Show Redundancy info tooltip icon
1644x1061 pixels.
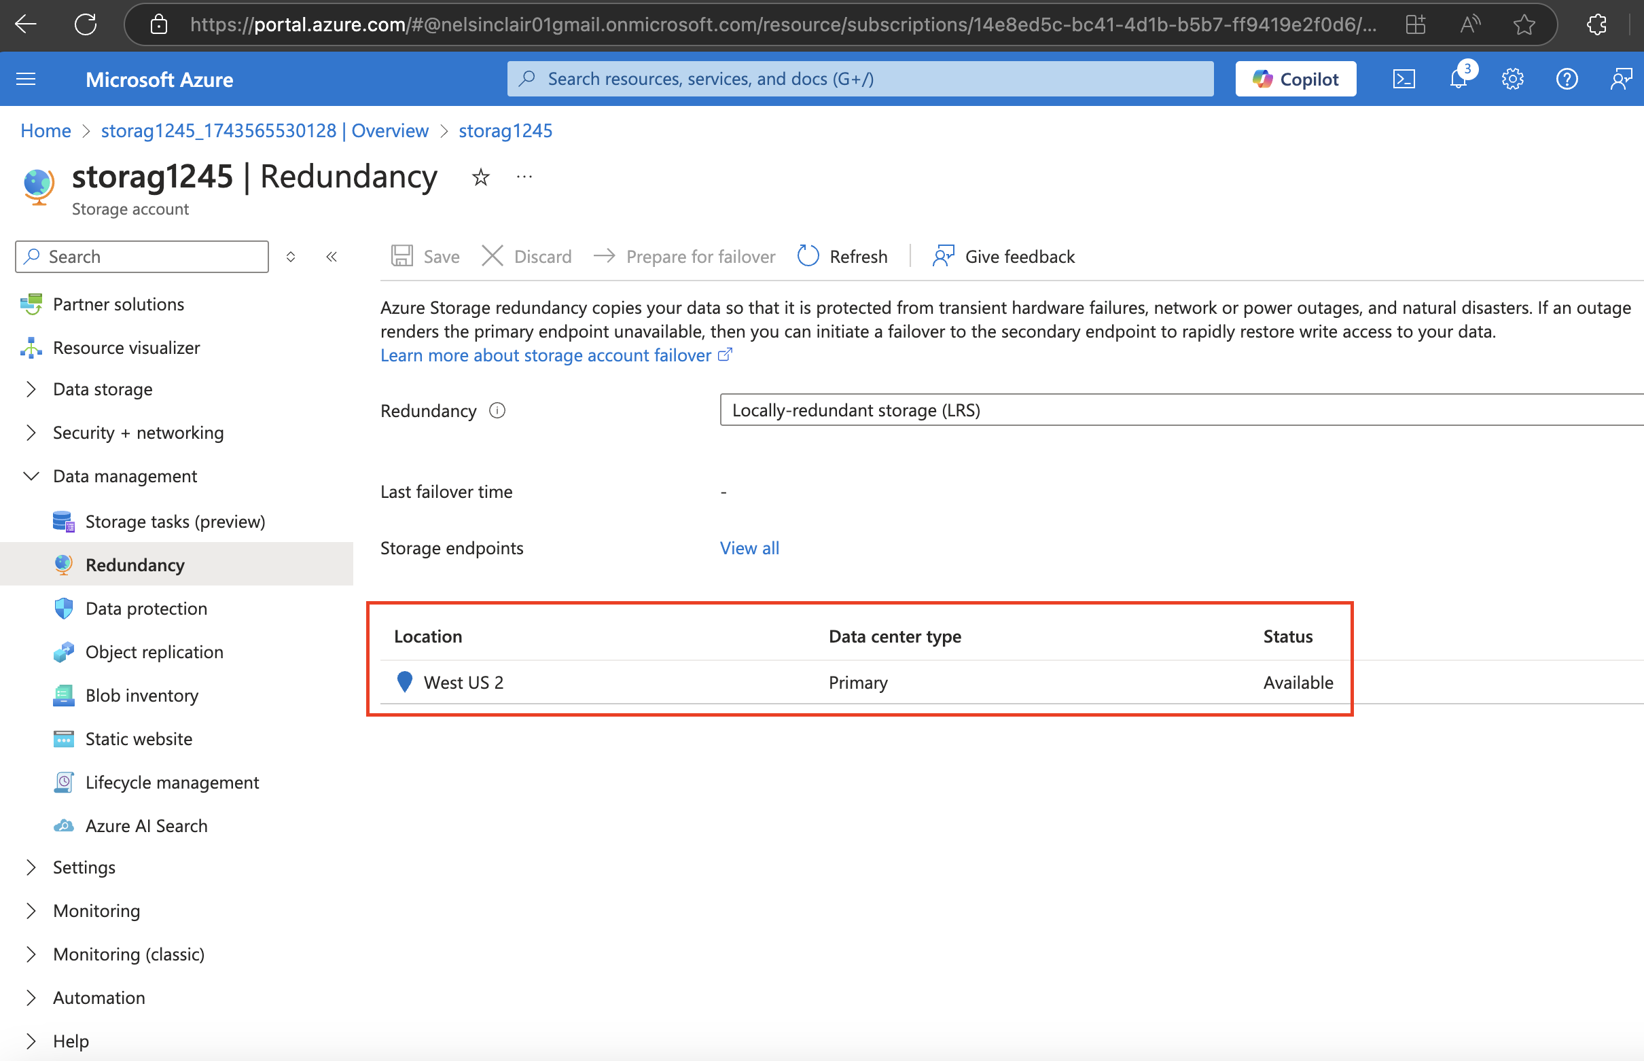[497, 411]
